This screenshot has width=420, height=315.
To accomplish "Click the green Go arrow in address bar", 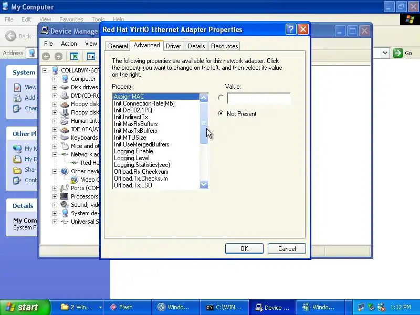I will [x=398, y=53].
